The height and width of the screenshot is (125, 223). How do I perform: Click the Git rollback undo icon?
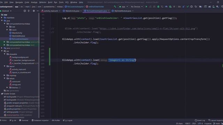pos(196,7)
